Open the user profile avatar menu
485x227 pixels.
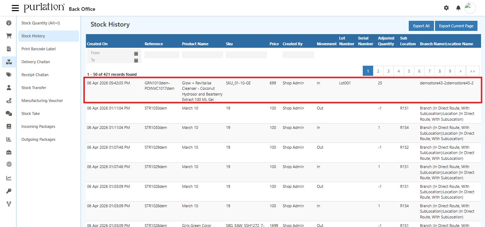pyautogui.click(x=470, y=8)
